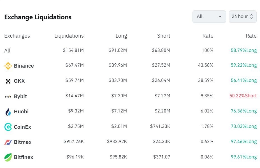
Task: Open the All filter dropdown
Action: point(209,17)
